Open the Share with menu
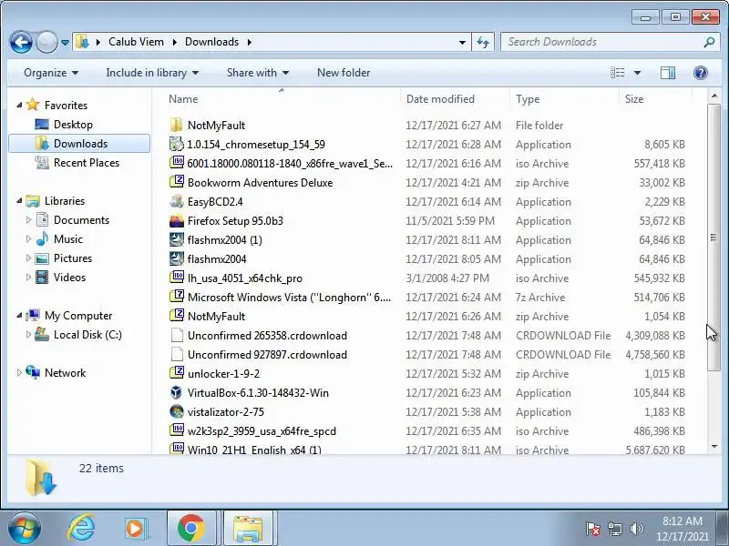 [x=258, y=73]
